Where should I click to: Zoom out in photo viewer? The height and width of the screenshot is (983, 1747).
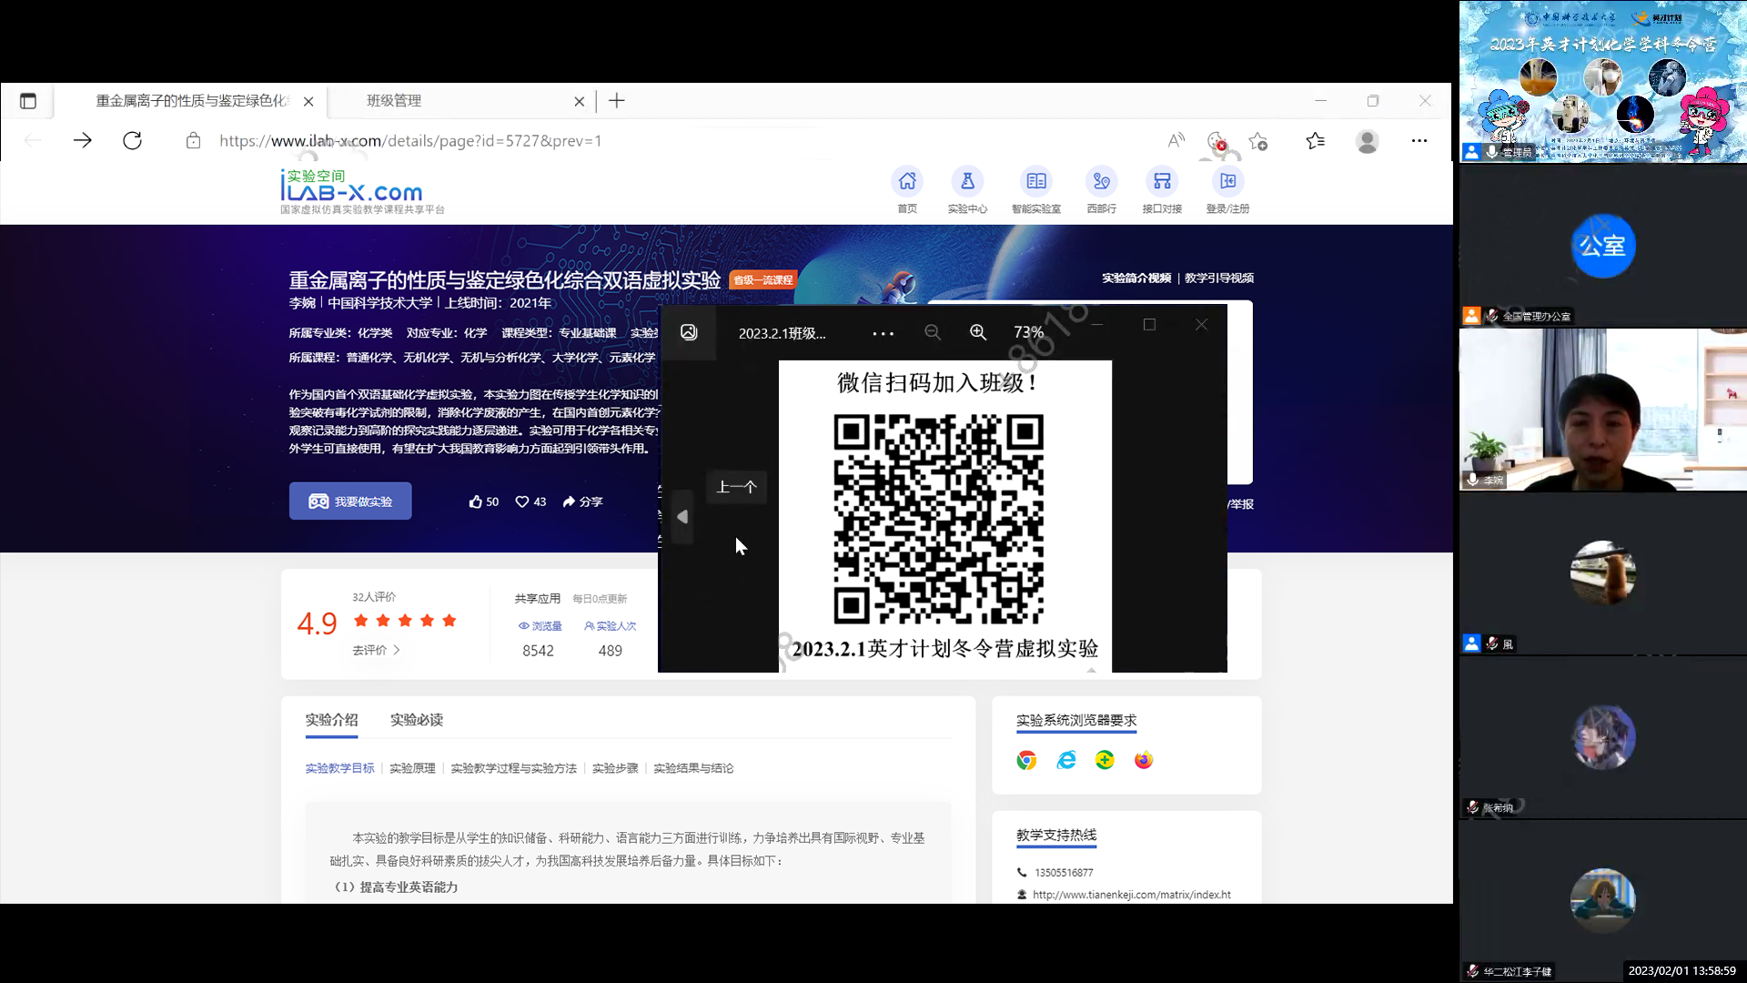coord(933,332)
